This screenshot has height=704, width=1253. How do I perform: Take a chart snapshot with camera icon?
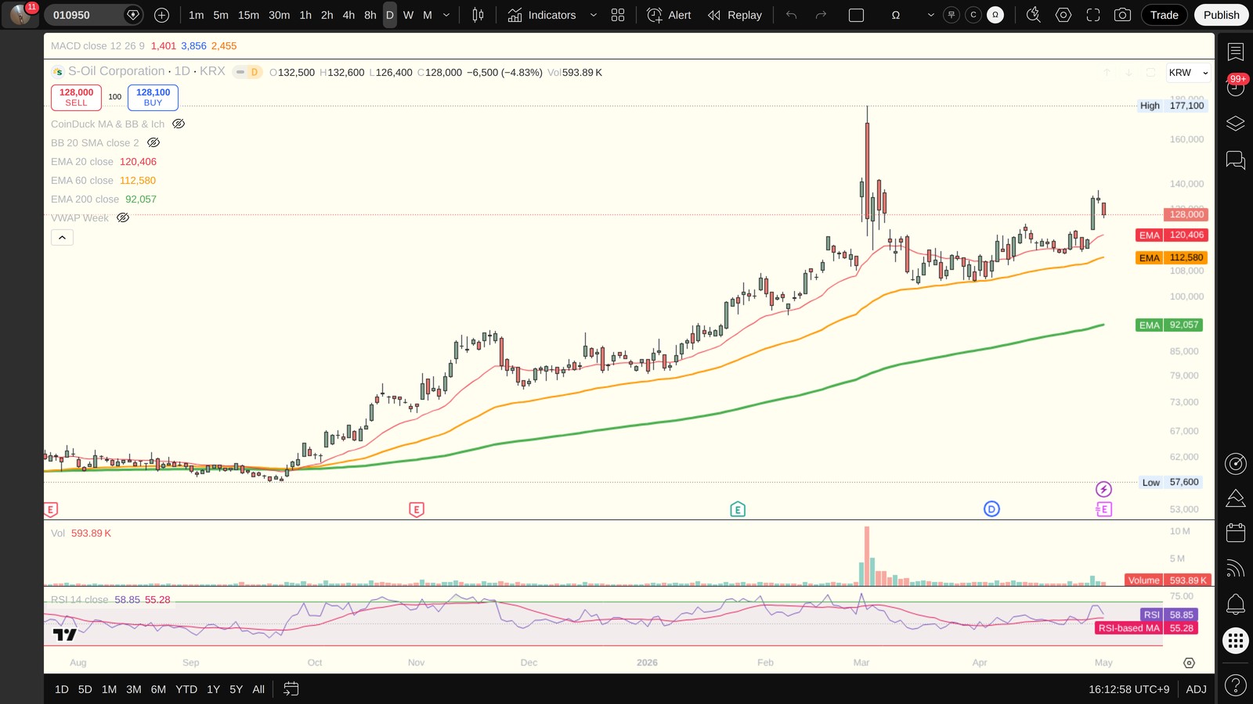pyautogui.click(x=1122, y=15)
